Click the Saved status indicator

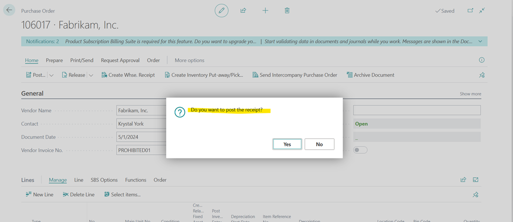point(445,11)
